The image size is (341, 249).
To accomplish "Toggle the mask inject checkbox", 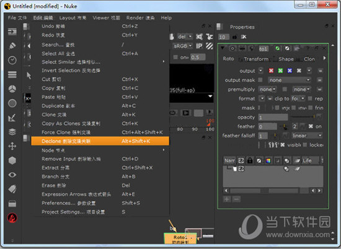I will click(x=277, y=108).
